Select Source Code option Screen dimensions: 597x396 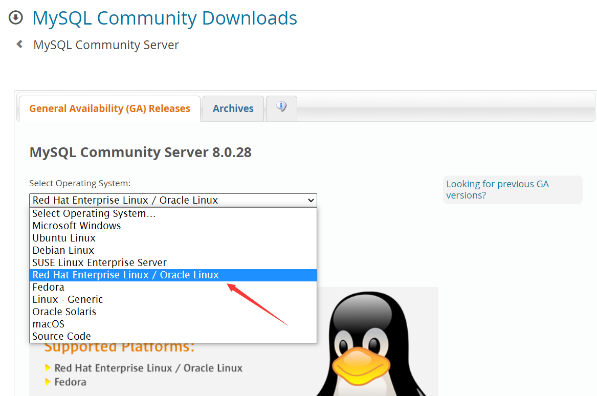(x=173, y=336)
